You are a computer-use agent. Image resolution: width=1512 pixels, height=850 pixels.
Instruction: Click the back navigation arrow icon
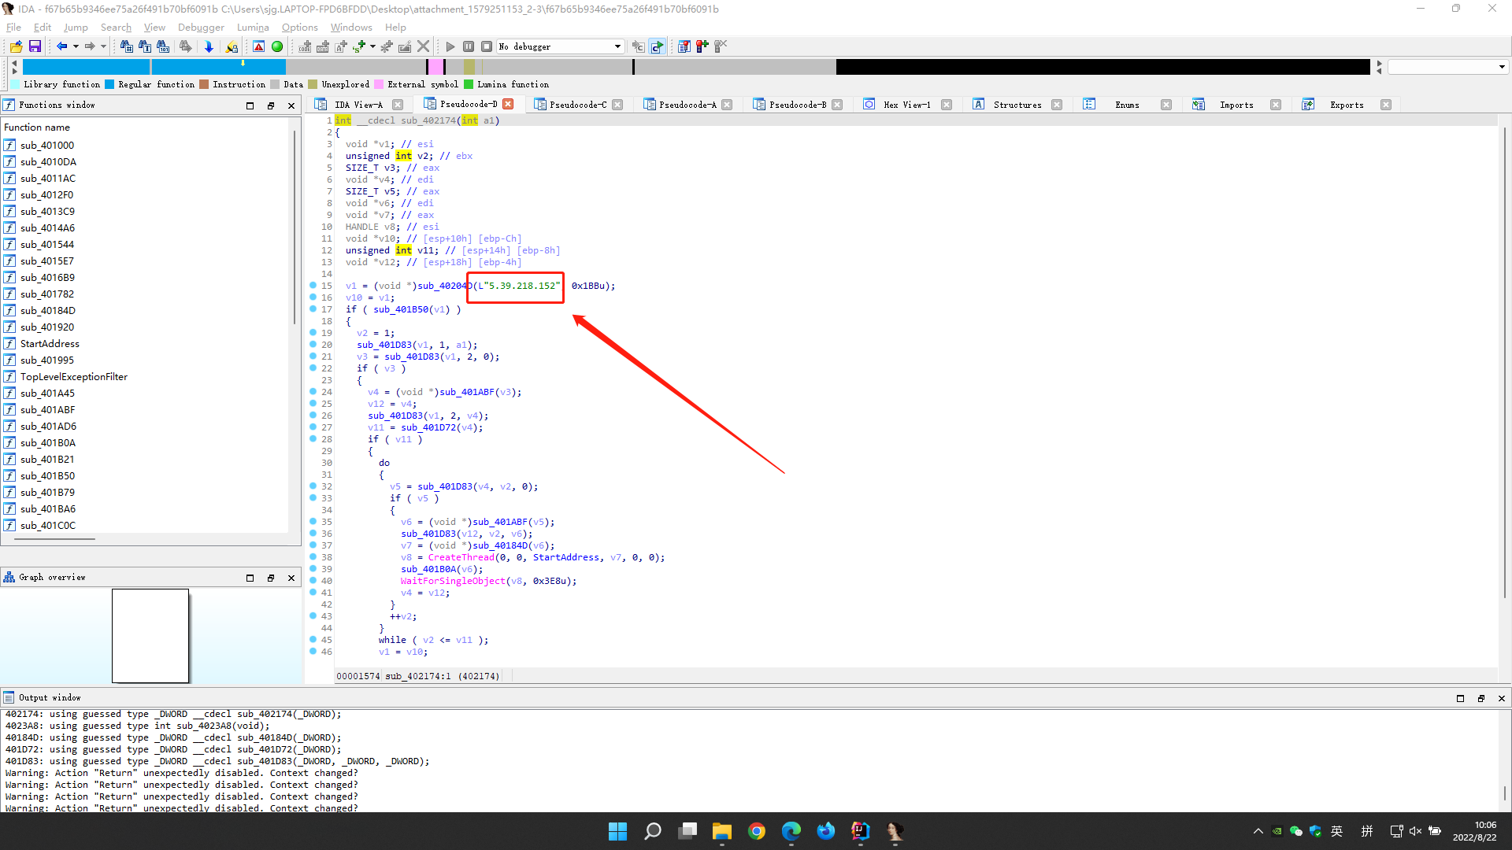[61, 46]
